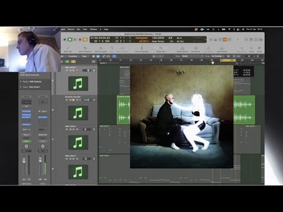Click the yellow cycle range in the ruler
283x212 pixels.
[228, 60]
